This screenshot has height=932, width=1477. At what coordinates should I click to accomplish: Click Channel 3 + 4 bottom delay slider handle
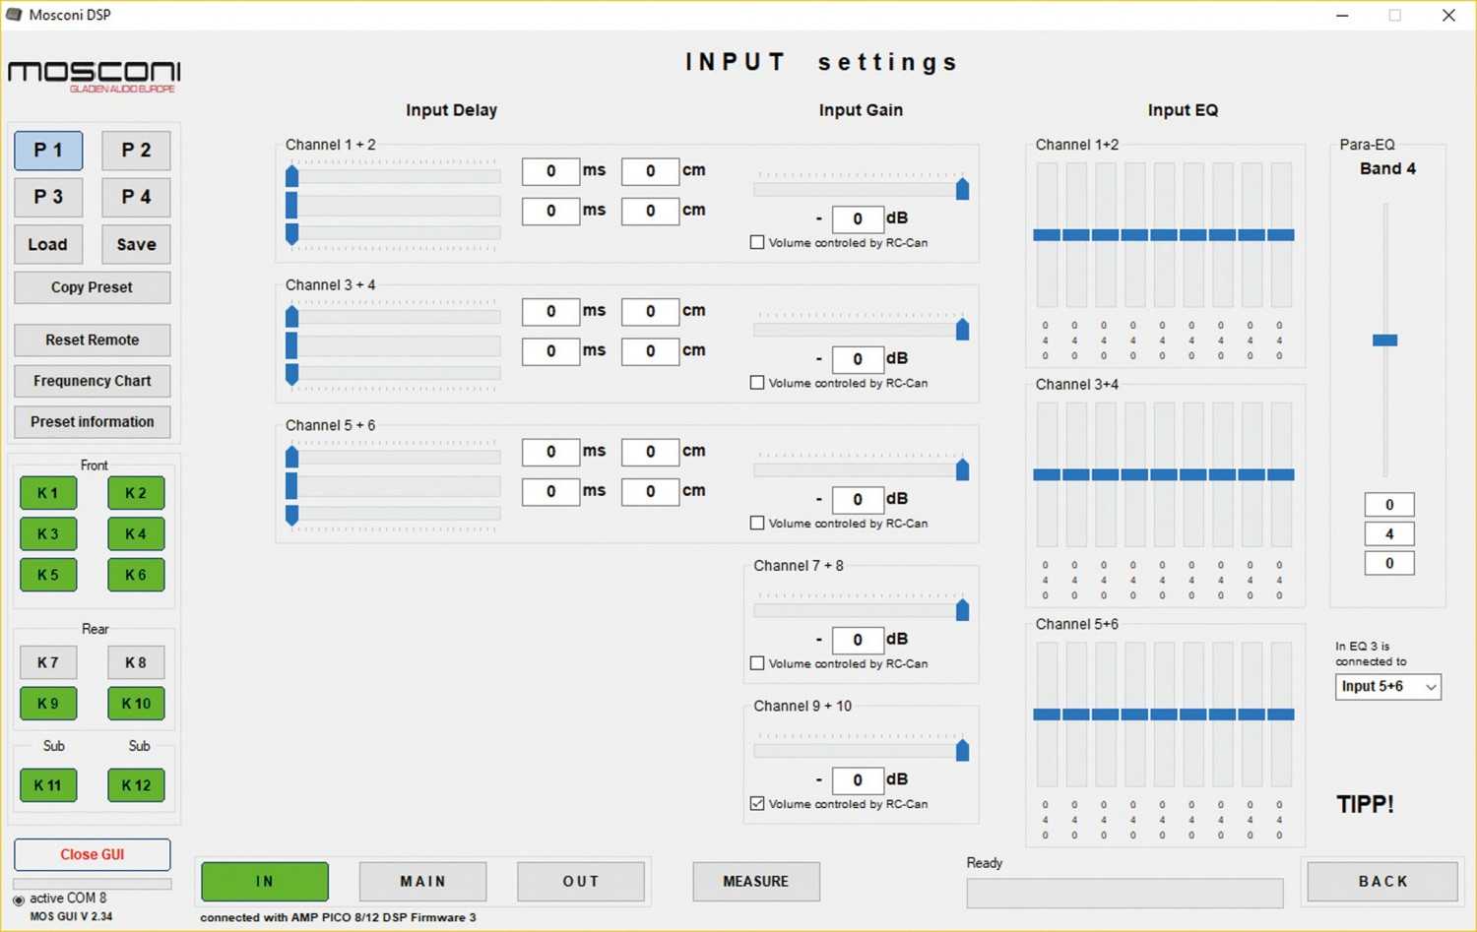[291, 374]
